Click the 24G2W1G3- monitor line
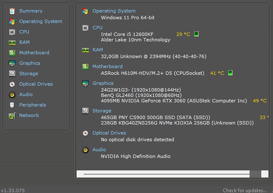Image resolution: width=273 pixels, height=193 pixels. coord(141,90)
